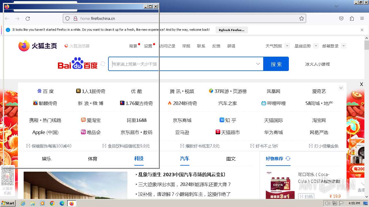Switch to the 科技 news tab
This screenshot has width=369, height=207.
139,158
